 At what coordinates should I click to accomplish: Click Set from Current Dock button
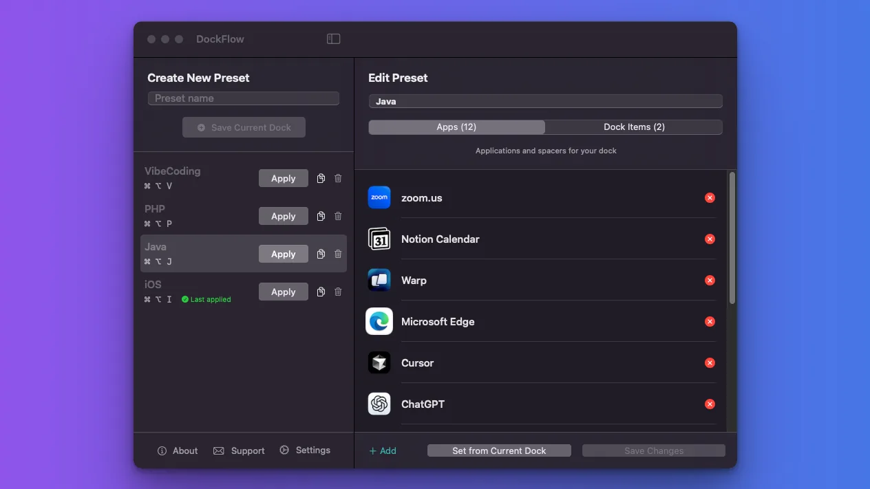(x=499, y=450)
